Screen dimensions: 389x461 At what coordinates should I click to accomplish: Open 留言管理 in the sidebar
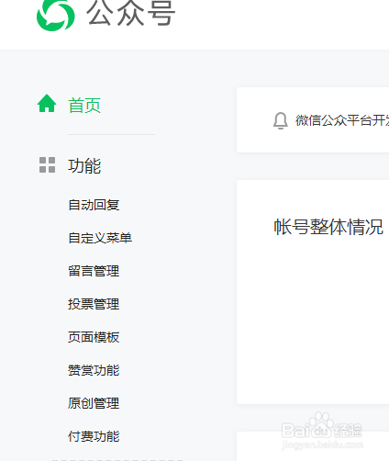(x=94, y=271)
